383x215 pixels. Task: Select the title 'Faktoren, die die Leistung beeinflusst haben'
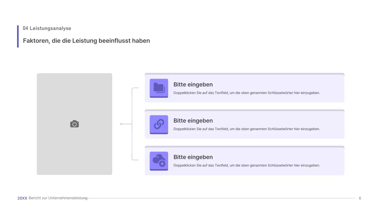[x=86, y=41]
